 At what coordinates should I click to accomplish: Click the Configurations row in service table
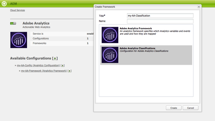pos(62,38)
